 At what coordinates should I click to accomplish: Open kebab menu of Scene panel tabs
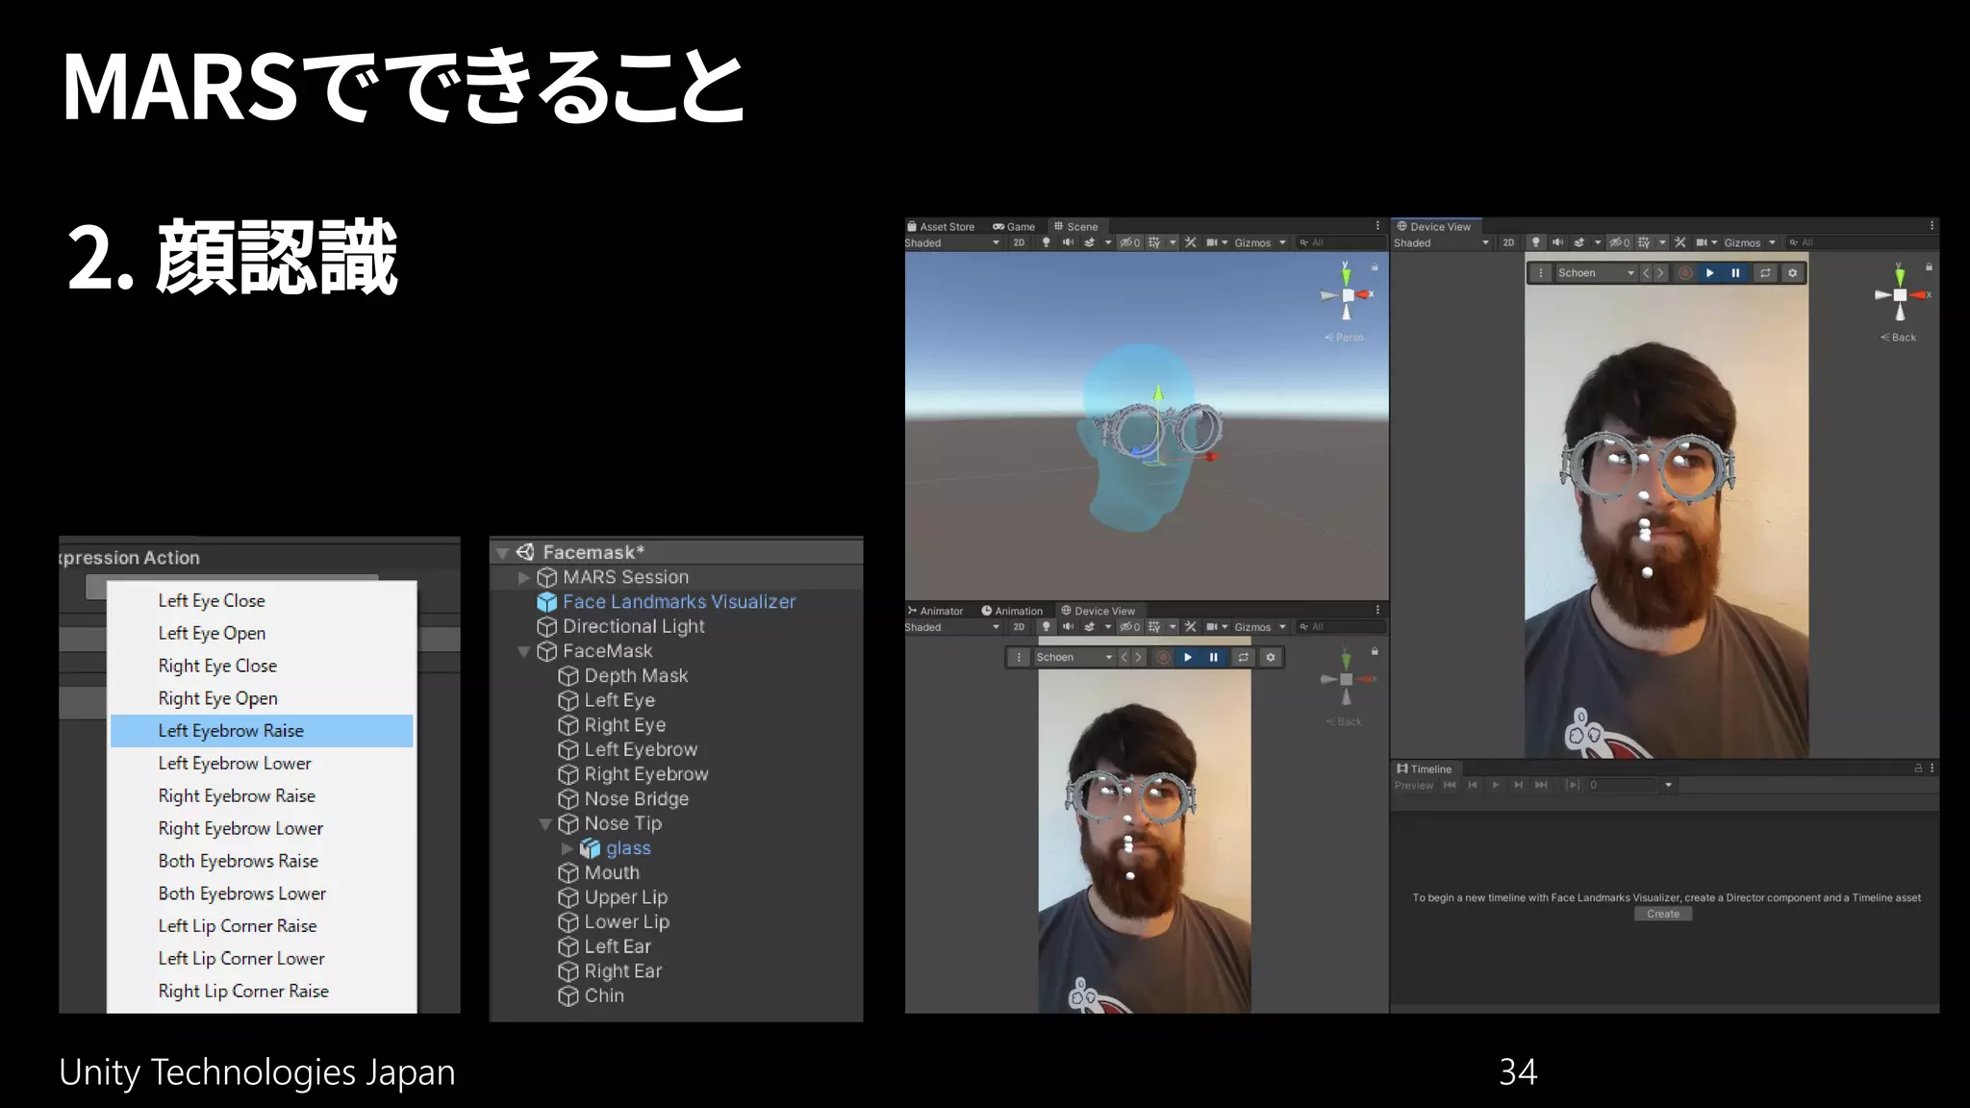coord(1377,226)
